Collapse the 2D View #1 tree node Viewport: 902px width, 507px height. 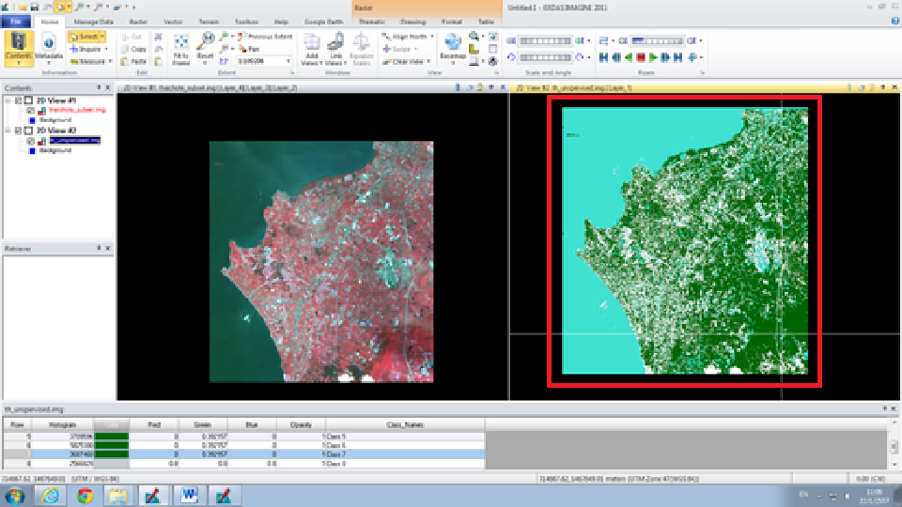click(8, 100)
